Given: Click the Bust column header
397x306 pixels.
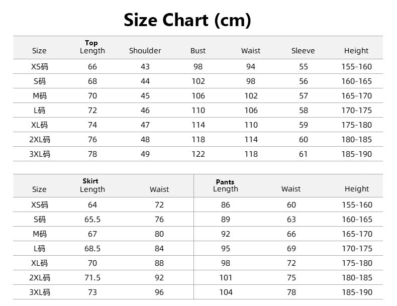Looking at the screenshot, I should [198, 51].
